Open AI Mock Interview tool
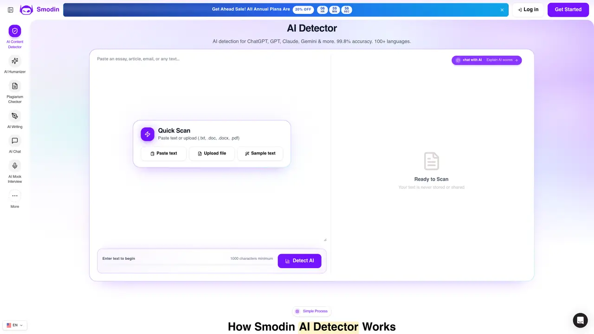 15,172
